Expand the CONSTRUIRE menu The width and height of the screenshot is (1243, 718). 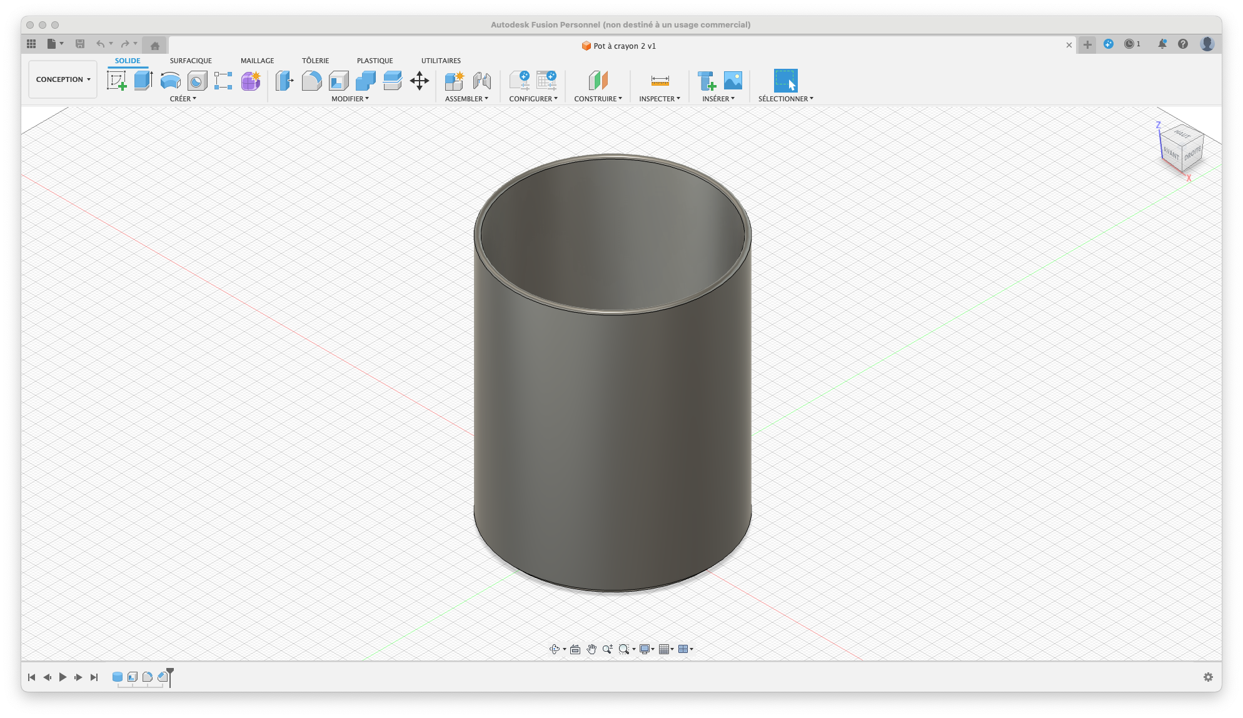click(x=598, y=99)
